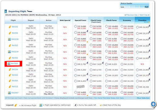Screen dimensions: 157x110
Task: Click the Jet Airways icon beside flight 9W334
Action: pos(10,69)
